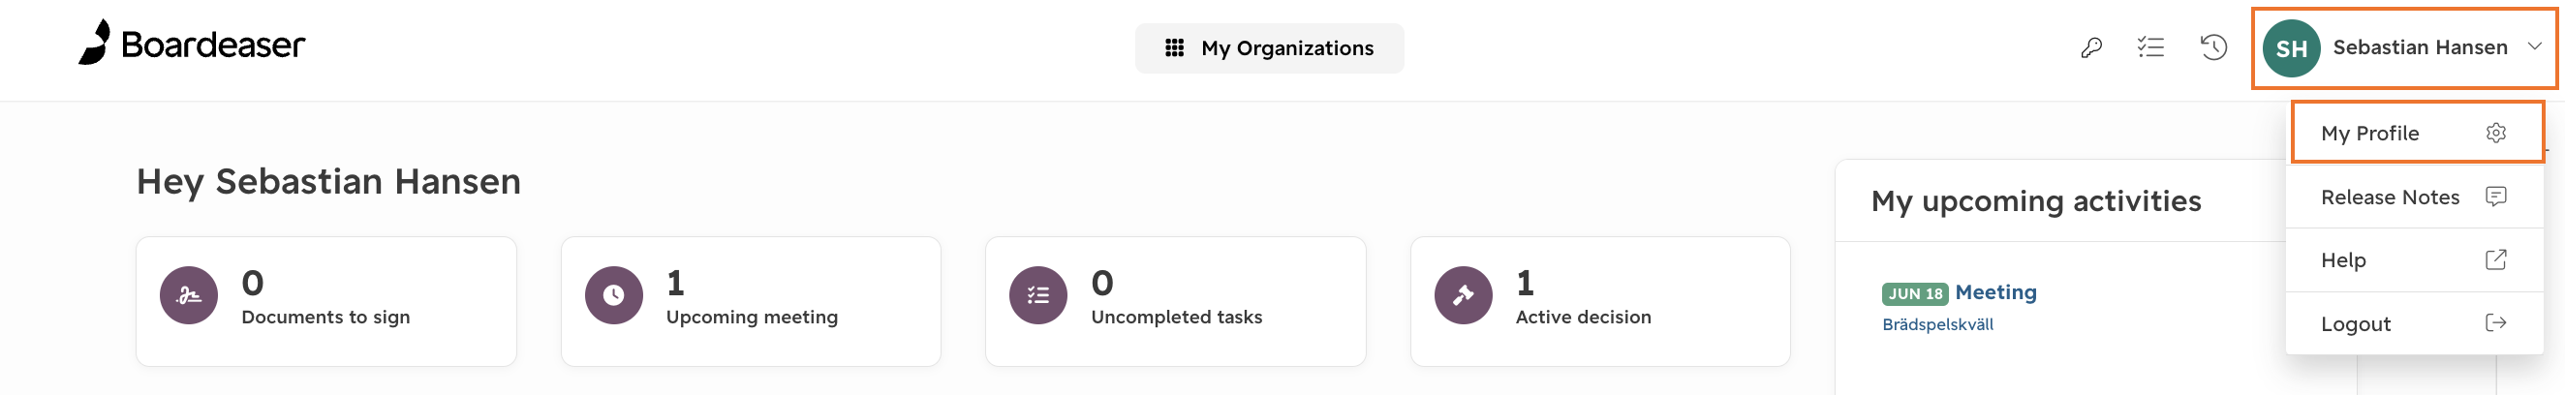Open the Meeting link for Jun 18

point(1995,292)
